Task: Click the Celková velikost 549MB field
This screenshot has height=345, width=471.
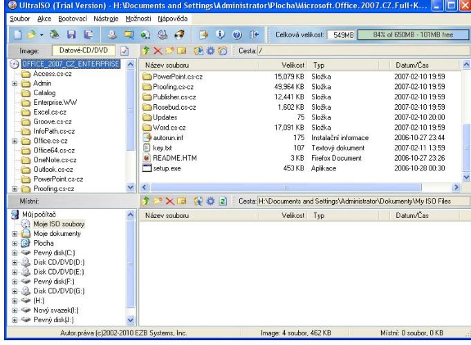Action: point(341,35)
